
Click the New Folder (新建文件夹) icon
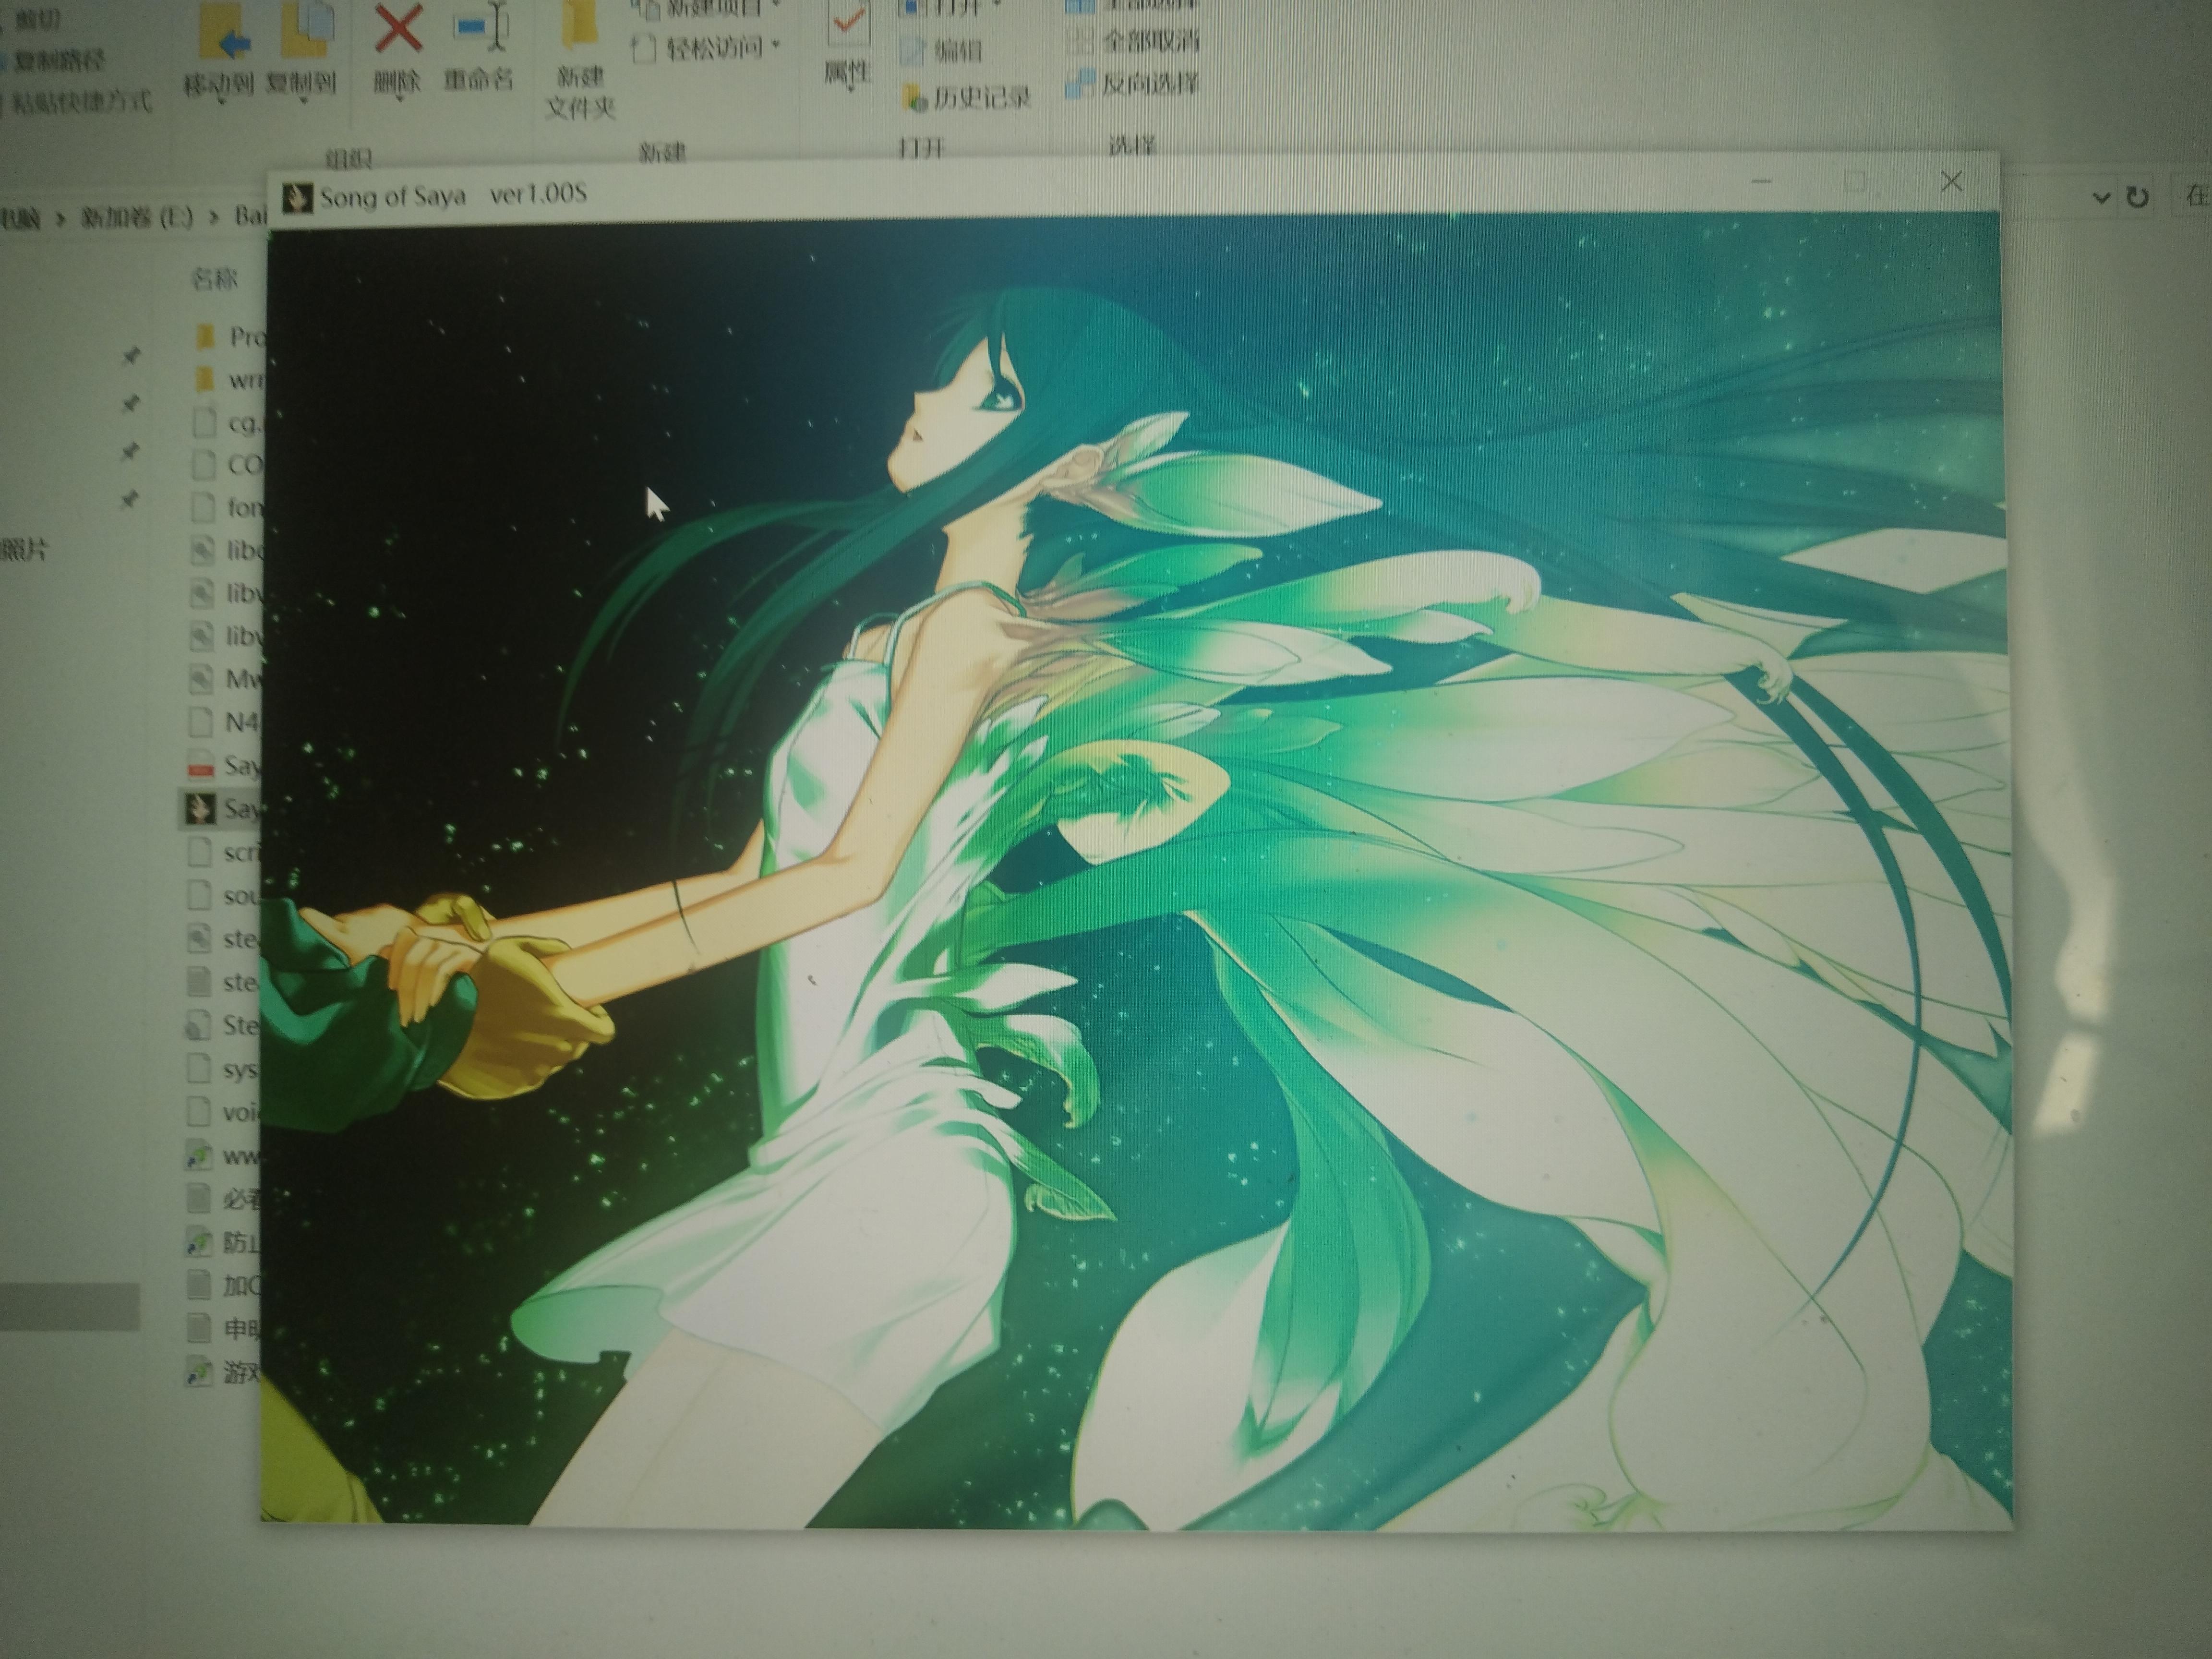coord(579,24)
